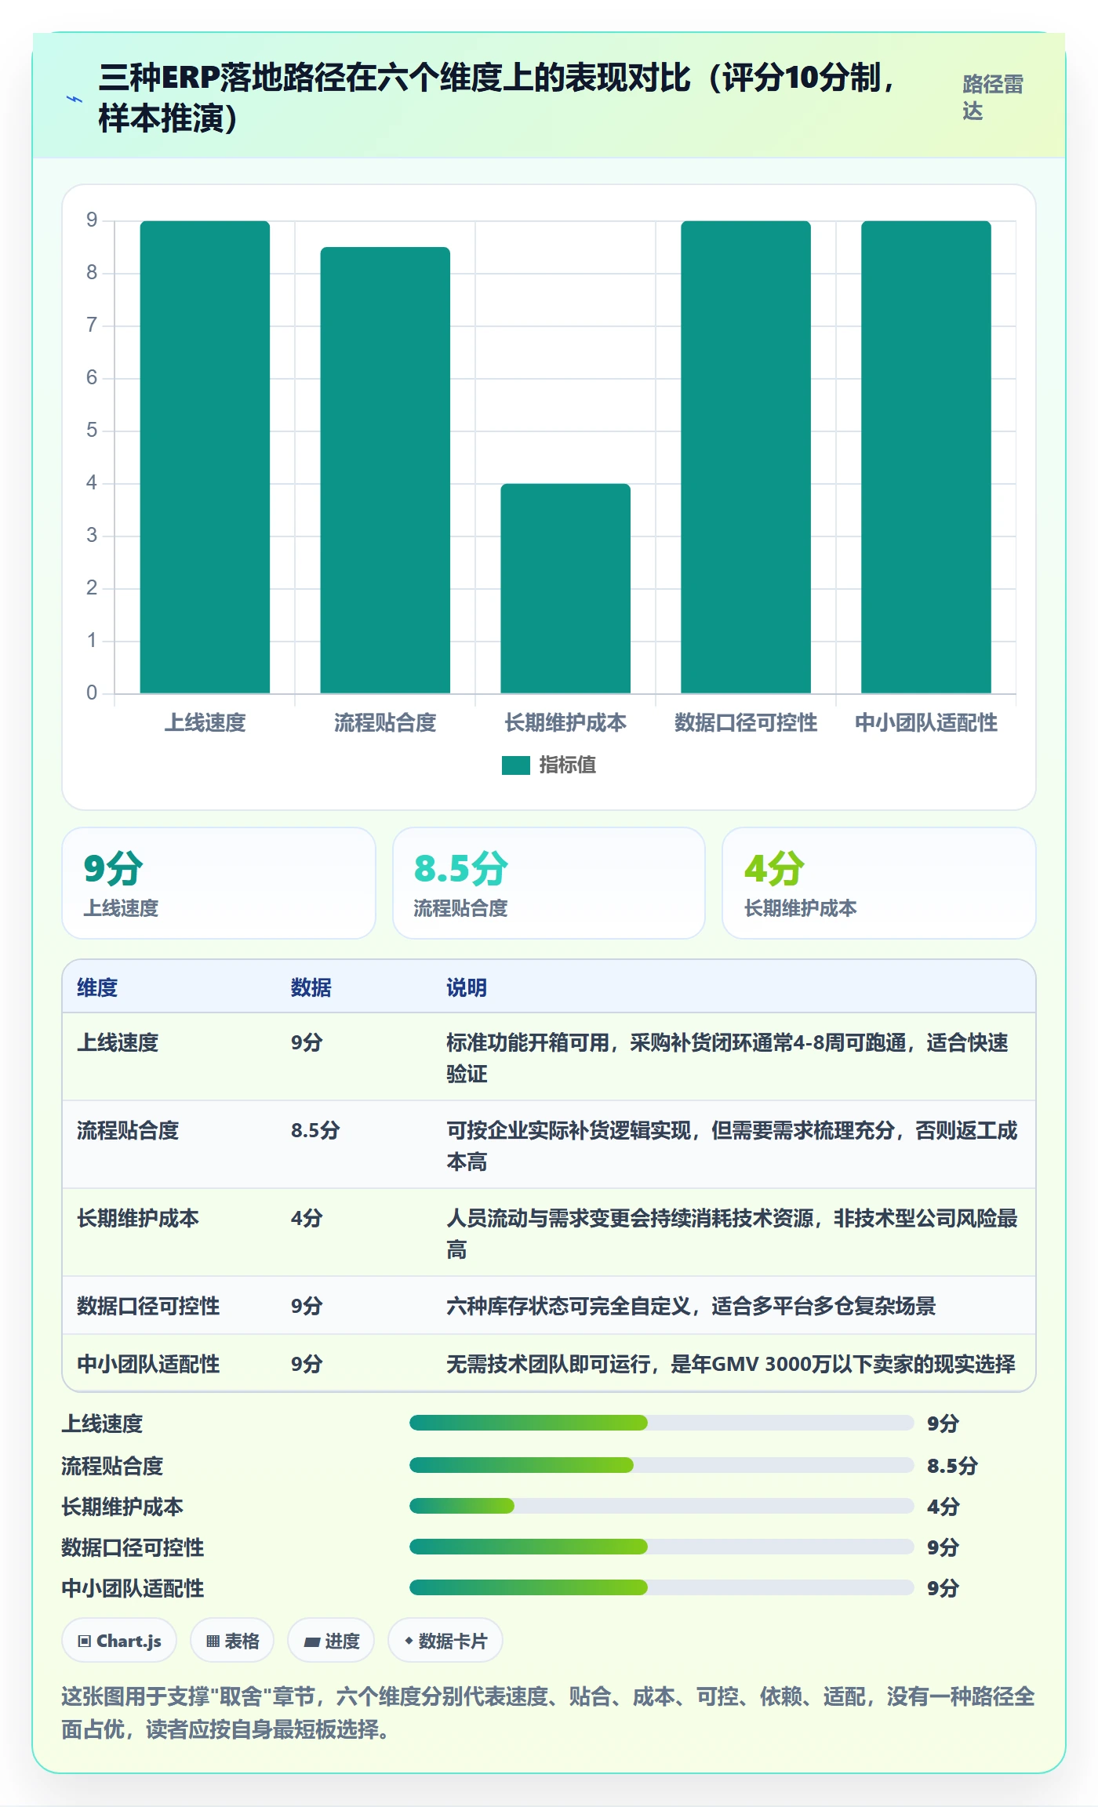This screenshot has width=1098, height=1807.
Task: Click the 流程贴合度 progress bar
Action: tap(662, 1465)
